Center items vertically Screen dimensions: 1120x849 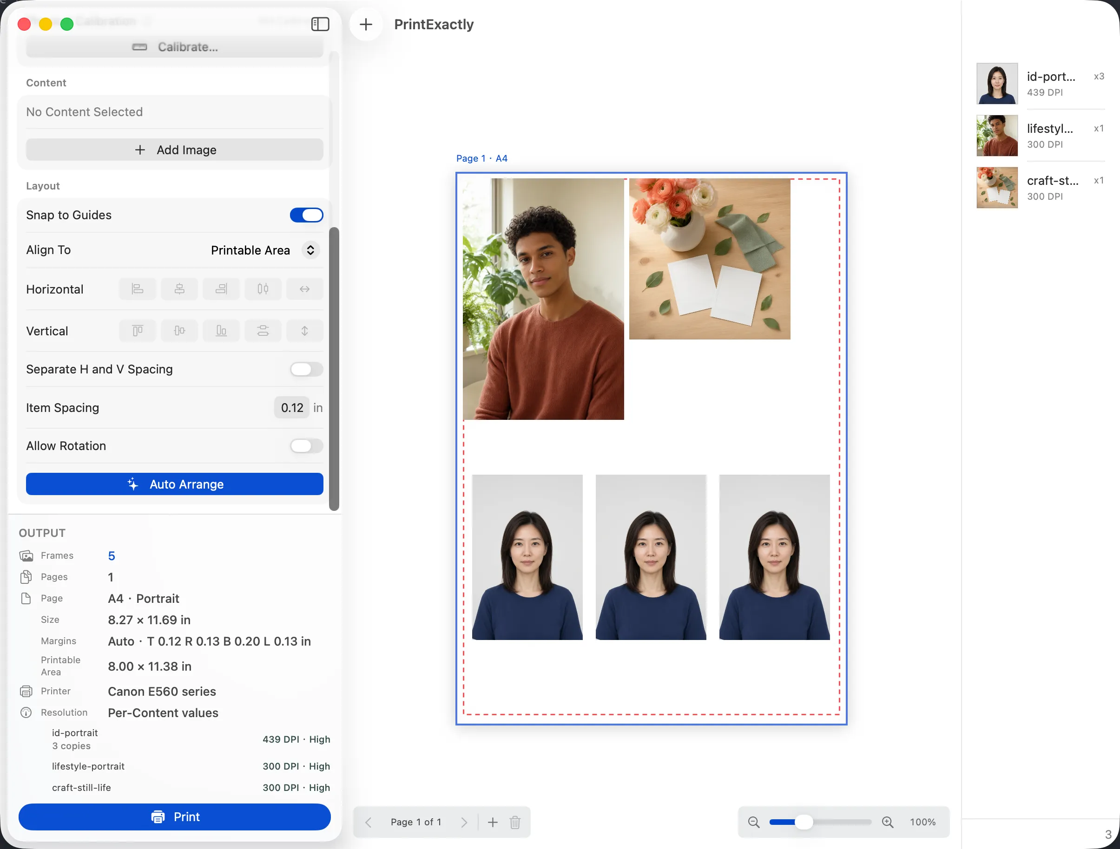point(179,331)
